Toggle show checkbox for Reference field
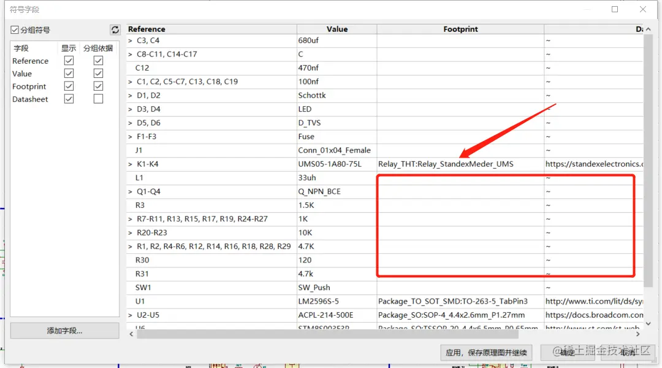This screenshot has width=662, height=368. point(69,61)
